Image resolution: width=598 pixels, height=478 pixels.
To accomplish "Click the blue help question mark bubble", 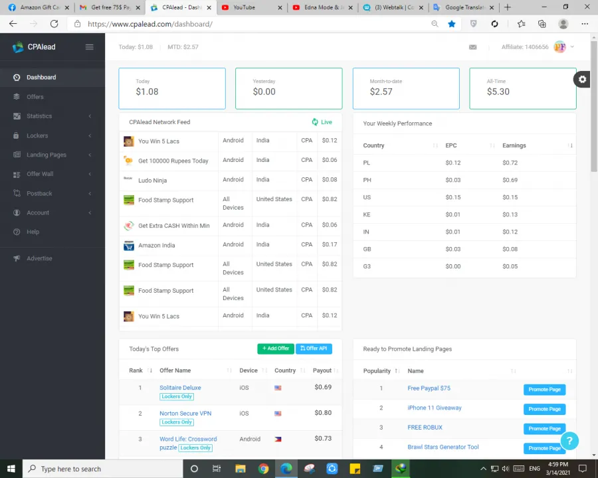I will pos(569,441).
